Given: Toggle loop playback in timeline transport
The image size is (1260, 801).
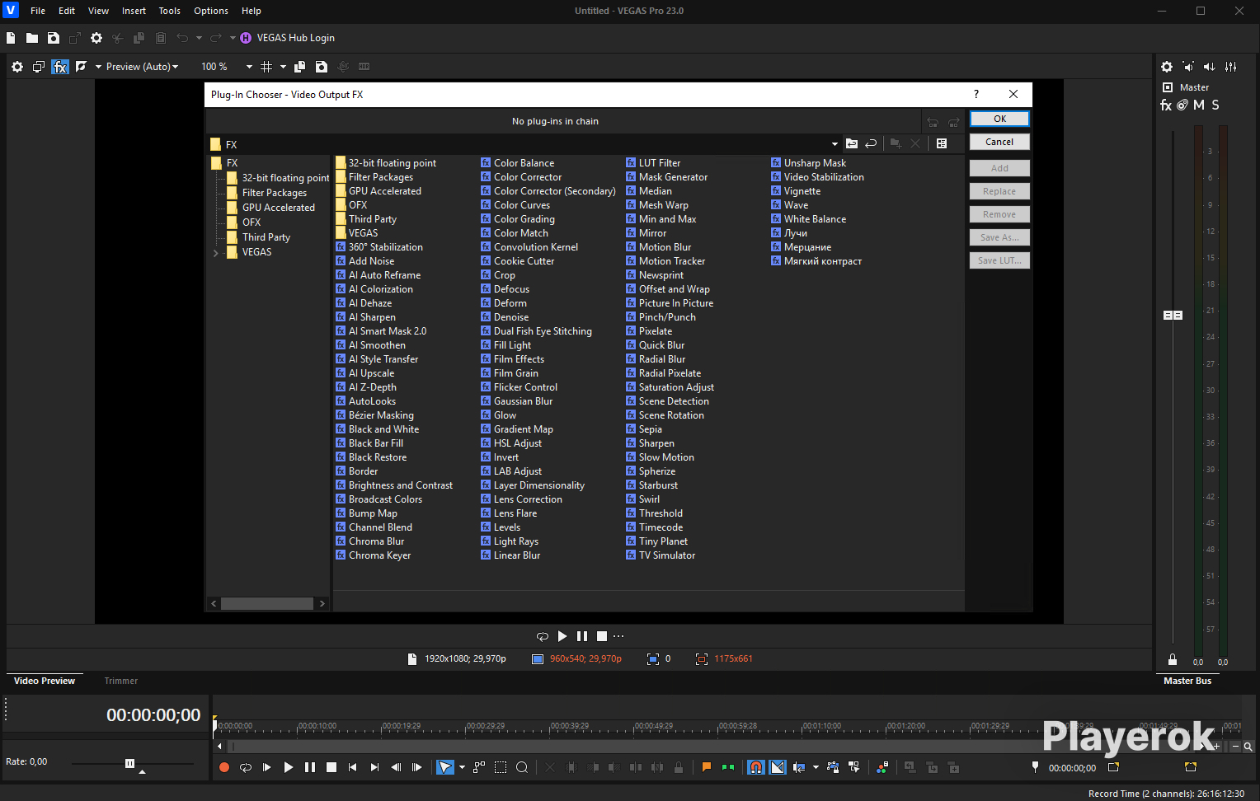Looking at the screenshot, I should pyautogui.click(x=246, y=767).
